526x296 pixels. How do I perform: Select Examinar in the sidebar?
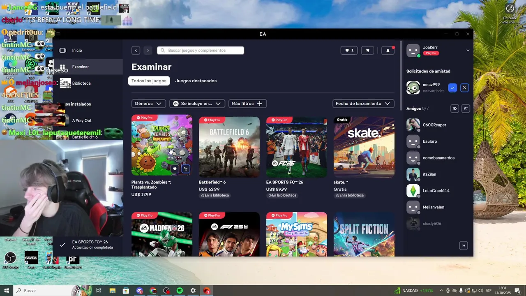click(88, 67)
